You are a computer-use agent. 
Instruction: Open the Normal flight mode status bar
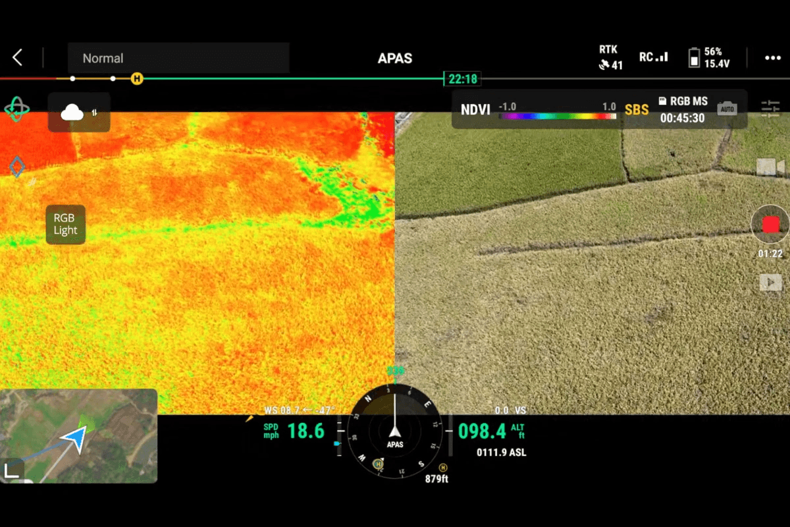(x=178, y=58)
